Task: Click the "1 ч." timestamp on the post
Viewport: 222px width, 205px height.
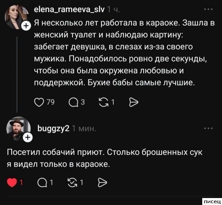Action: point(113,9)
